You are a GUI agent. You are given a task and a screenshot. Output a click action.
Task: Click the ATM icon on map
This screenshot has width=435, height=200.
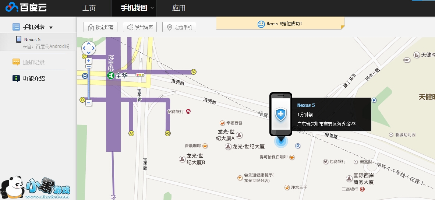tap(407, 60)
